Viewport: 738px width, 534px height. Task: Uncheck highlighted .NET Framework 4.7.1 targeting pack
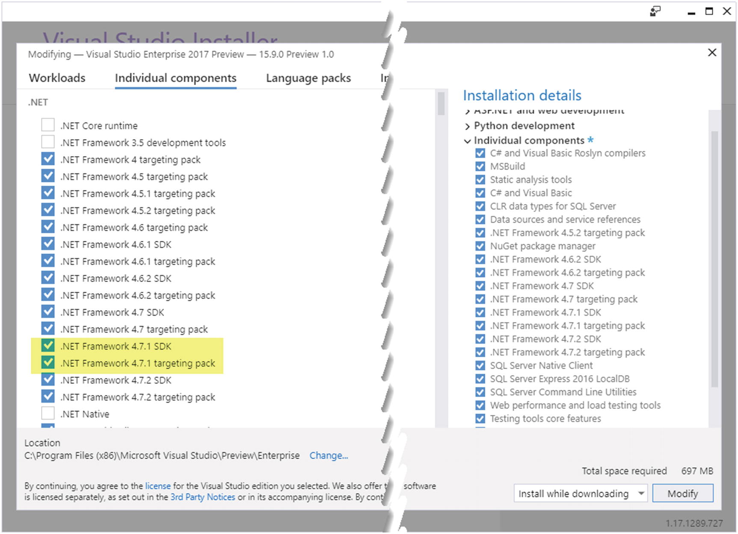pos(48,362)
